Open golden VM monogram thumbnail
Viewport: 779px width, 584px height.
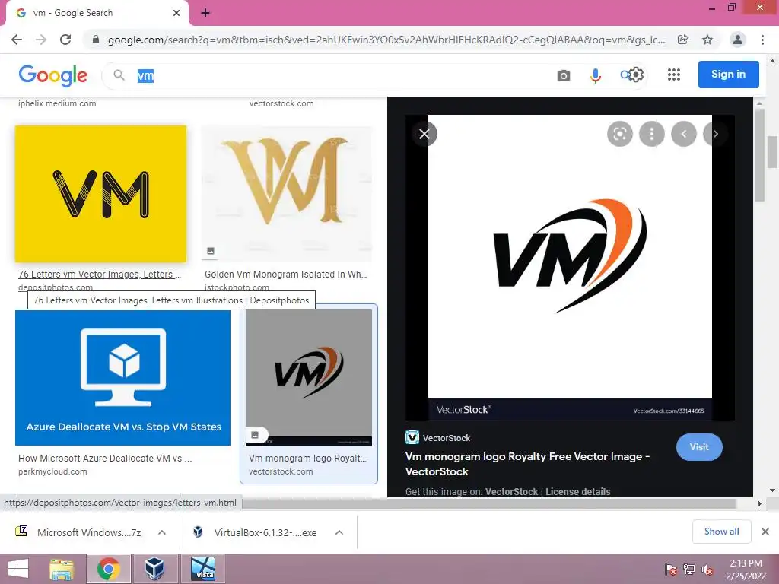click(287, 194)
